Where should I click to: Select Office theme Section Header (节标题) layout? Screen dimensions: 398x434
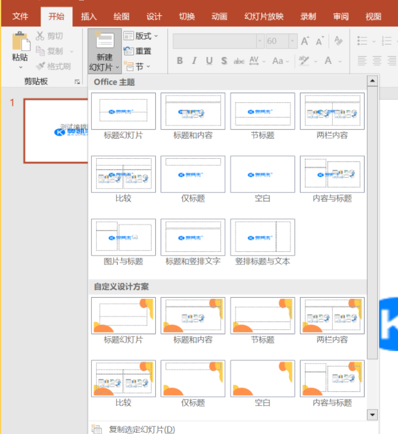tap(263, 111)
